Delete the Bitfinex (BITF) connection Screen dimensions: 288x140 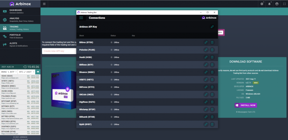(x=212, y=65)
